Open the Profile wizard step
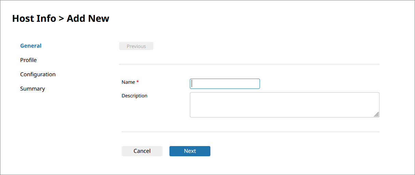 pos(28,60)
